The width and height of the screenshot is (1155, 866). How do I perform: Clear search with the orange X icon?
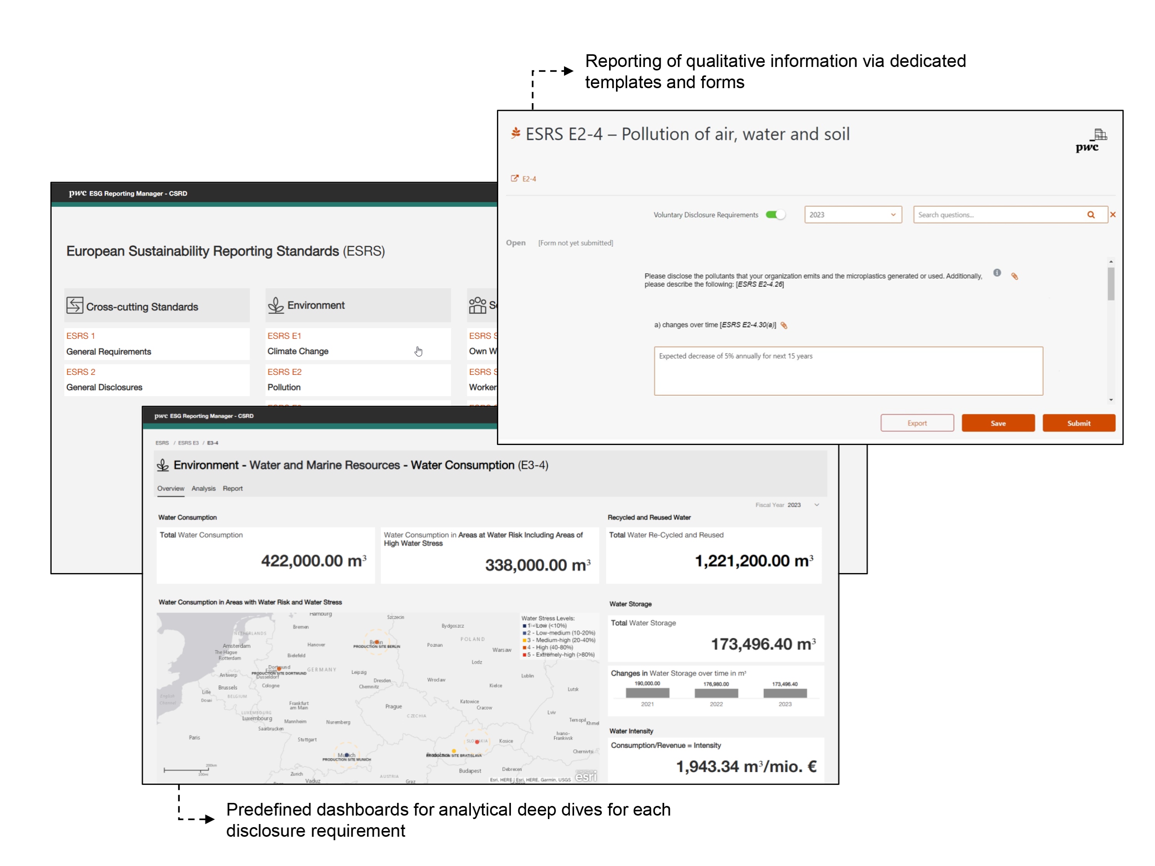tap(1113, 214)
